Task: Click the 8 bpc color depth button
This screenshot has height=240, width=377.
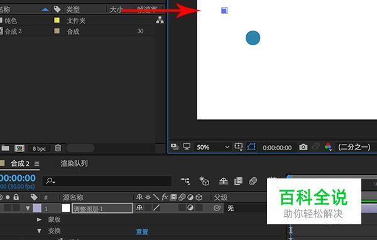Action: pos(39,149)
